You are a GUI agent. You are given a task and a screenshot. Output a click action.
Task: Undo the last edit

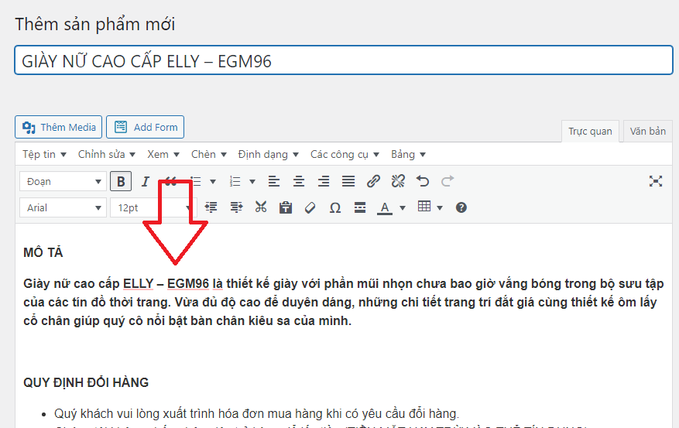pos(423,181)
